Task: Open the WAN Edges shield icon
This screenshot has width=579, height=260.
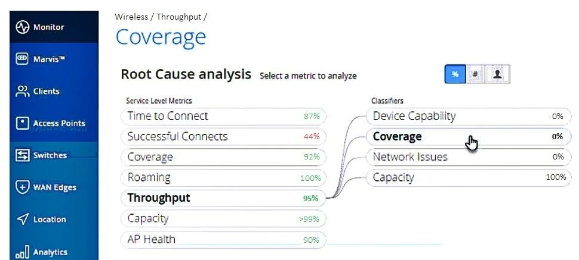Action: pyautogui.click(x=23, y=187)
